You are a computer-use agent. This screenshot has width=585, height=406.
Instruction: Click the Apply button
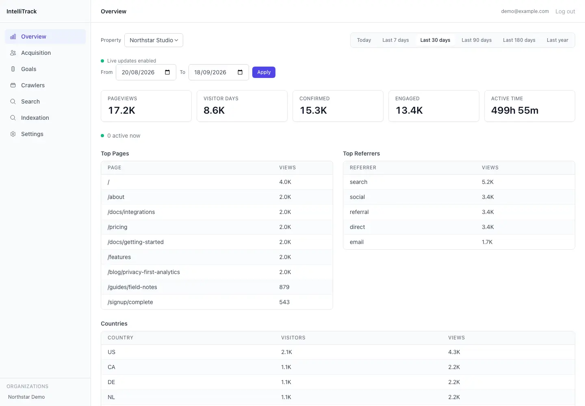point(264,72)
